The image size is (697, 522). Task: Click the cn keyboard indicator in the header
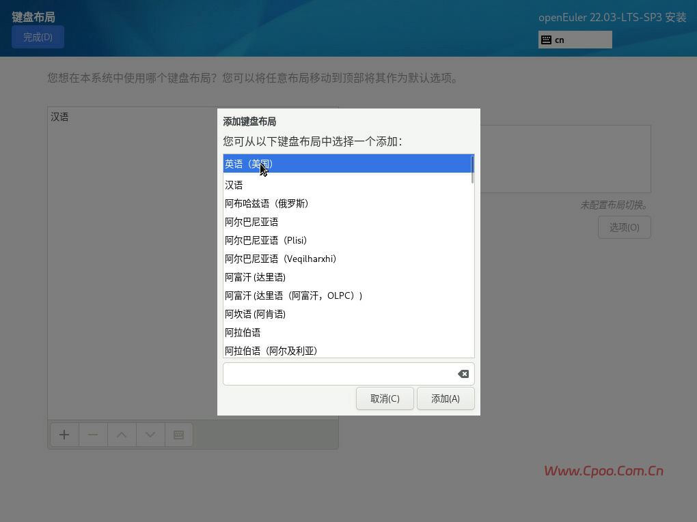coord(575,40)
